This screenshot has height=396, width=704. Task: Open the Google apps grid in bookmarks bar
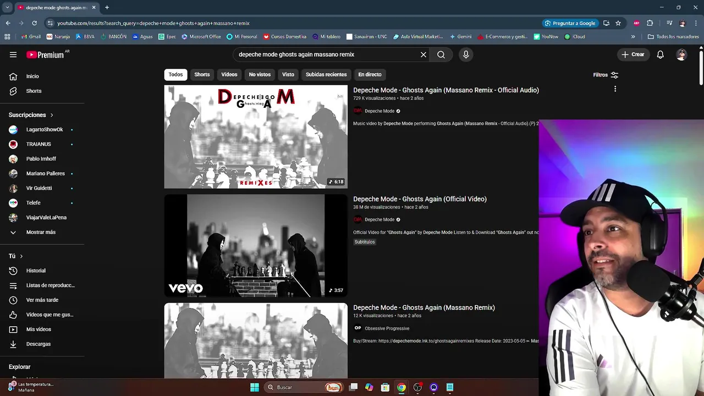click(x=7, y=37)
